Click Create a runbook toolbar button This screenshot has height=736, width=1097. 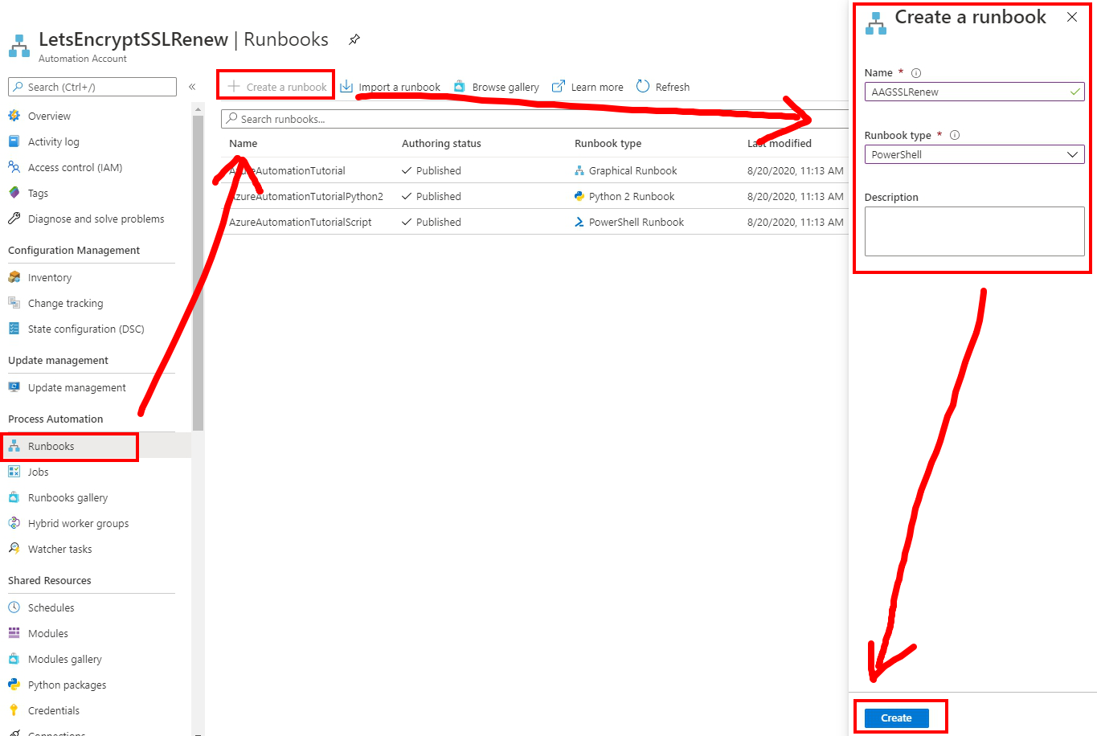tap(277, 87)
